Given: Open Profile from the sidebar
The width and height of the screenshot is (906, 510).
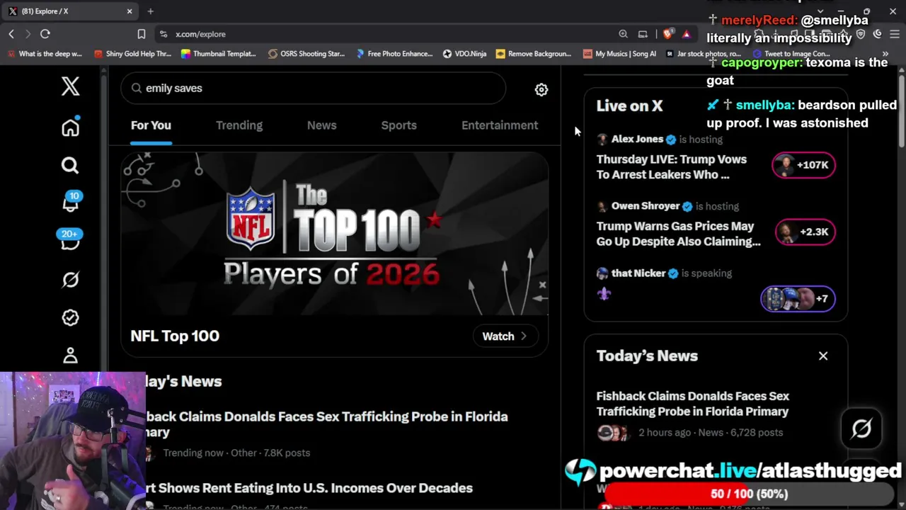Looking at the screenshot, I should 70,355.
